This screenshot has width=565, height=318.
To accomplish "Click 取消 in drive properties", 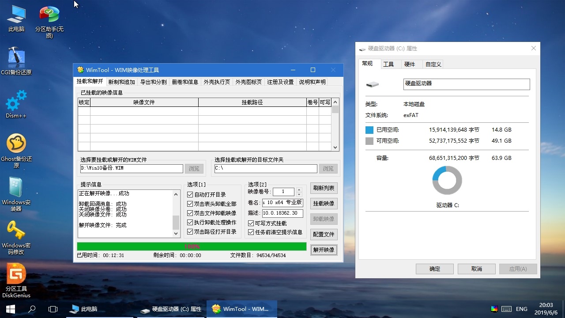I will (x=476, y=269).
